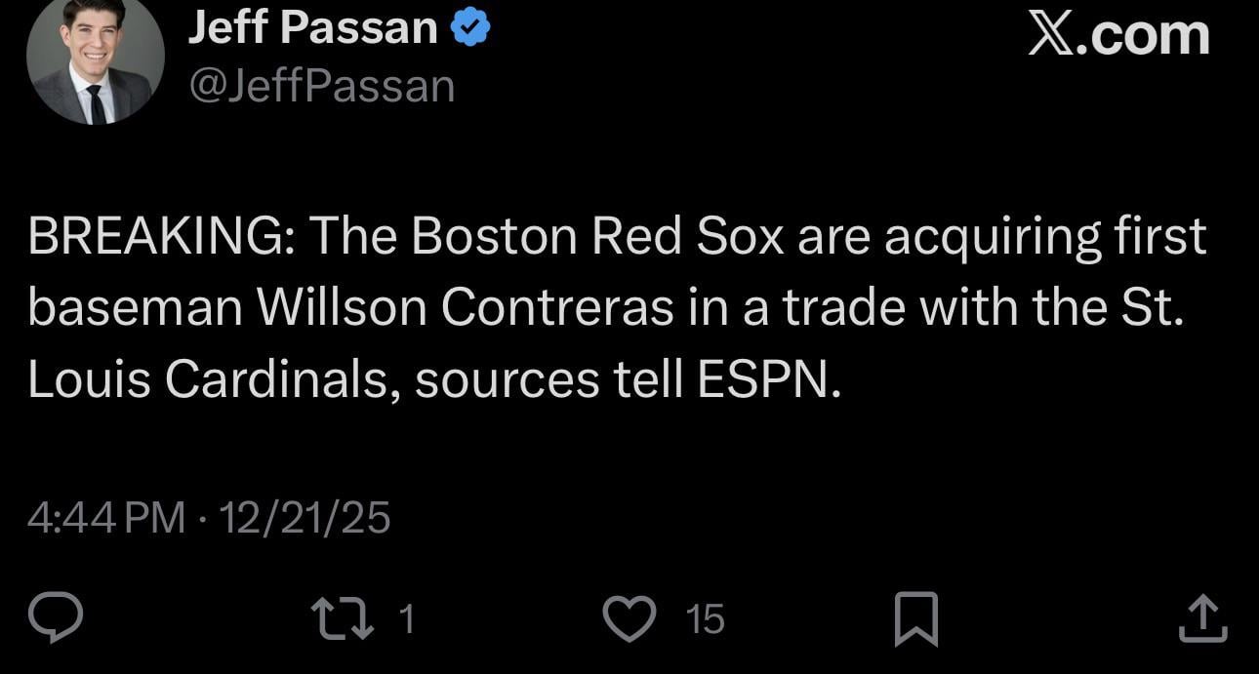Select the tweet text body
1259x674 pixels.
click(615, 305)
